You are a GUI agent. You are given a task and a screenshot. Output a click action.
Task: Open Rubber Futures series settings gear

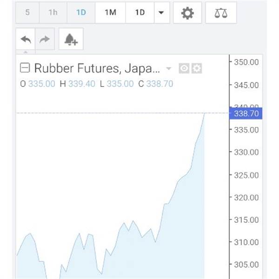point(197,69)
